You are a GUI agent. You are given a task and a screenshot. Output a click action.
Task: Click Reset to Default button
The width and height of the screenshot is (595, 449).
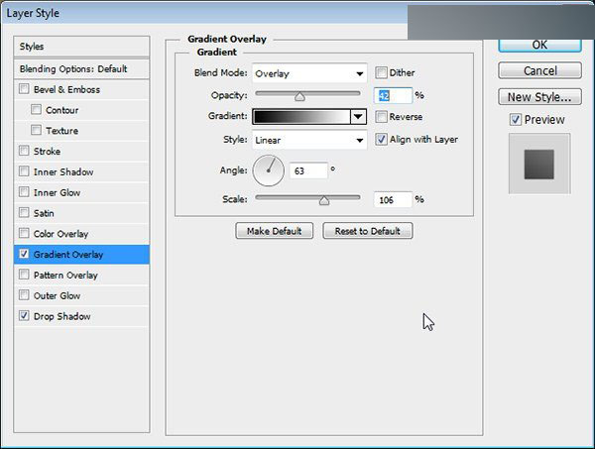tap(367, 231)
